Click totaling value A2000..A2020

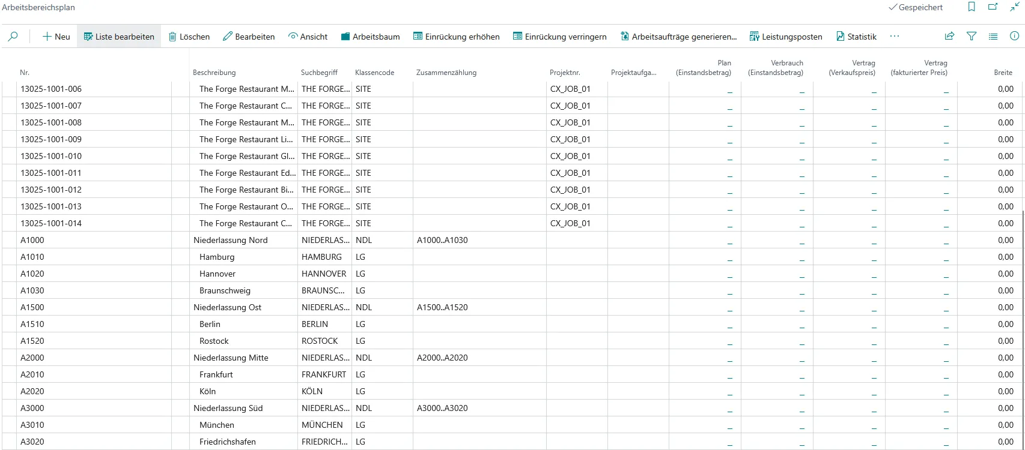[x=442, y=358]
